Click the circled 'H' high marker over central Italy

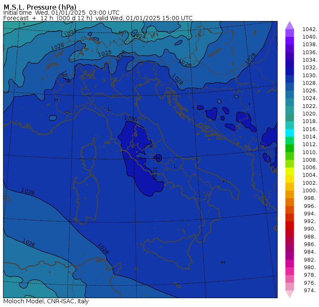pyautogui.click(x=158, y=158)
